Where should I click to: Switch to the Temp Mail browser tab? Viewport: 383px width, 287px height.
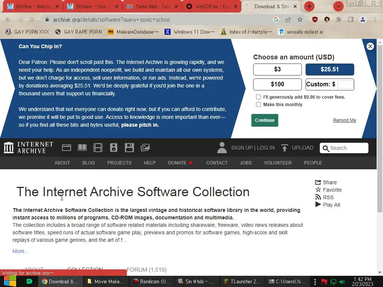(152, 6)
